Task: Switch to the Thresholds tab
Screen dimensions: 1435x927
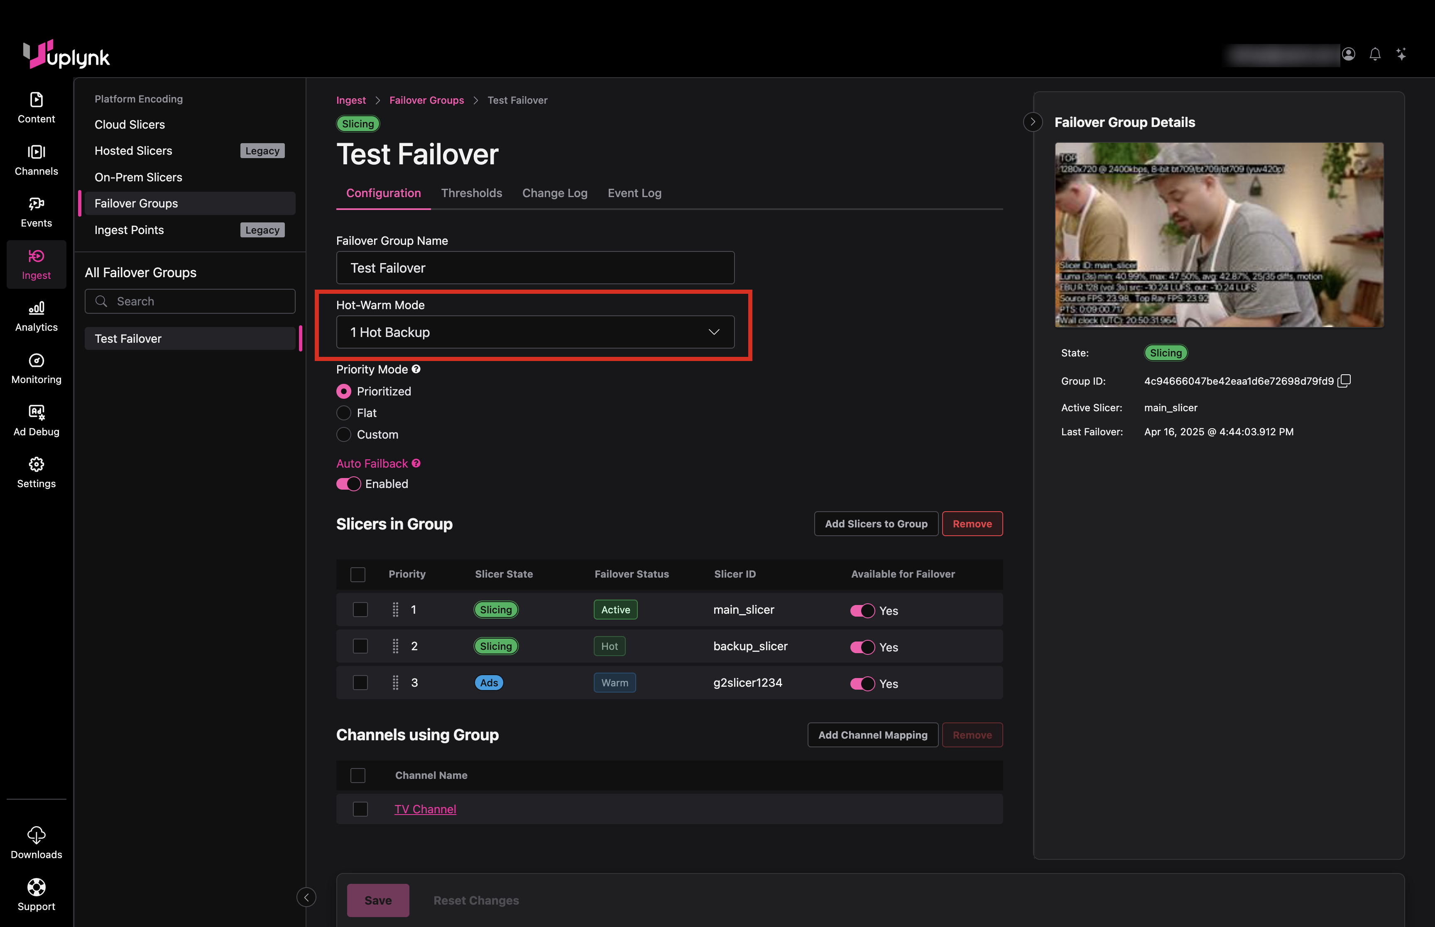Action: pos(472,193)
